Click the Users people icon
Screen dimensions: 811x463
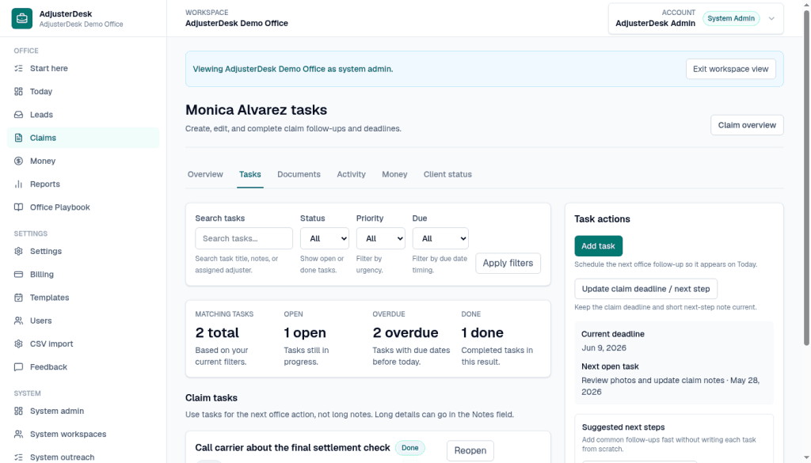(x=19, y=321)
